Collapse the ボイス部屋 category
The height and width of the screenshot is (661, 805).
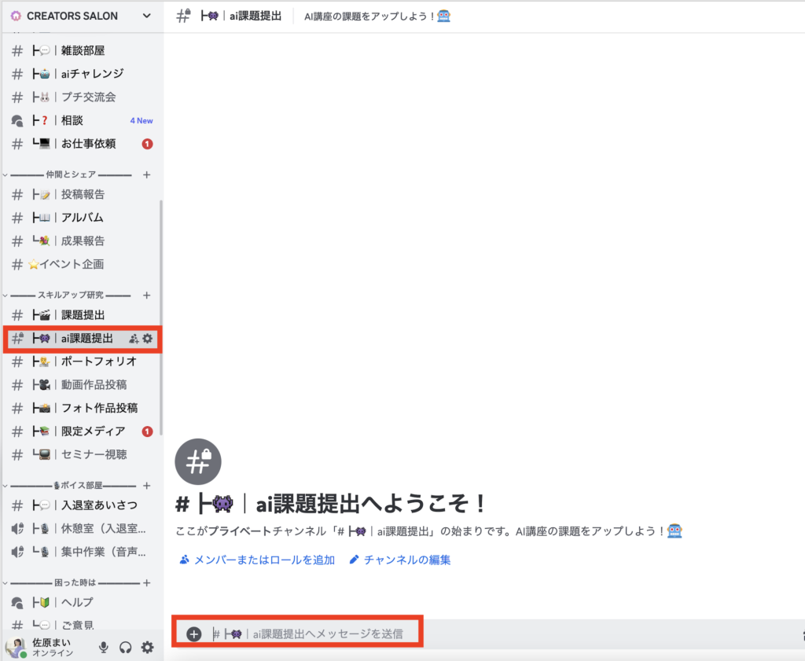pos(72,486)
